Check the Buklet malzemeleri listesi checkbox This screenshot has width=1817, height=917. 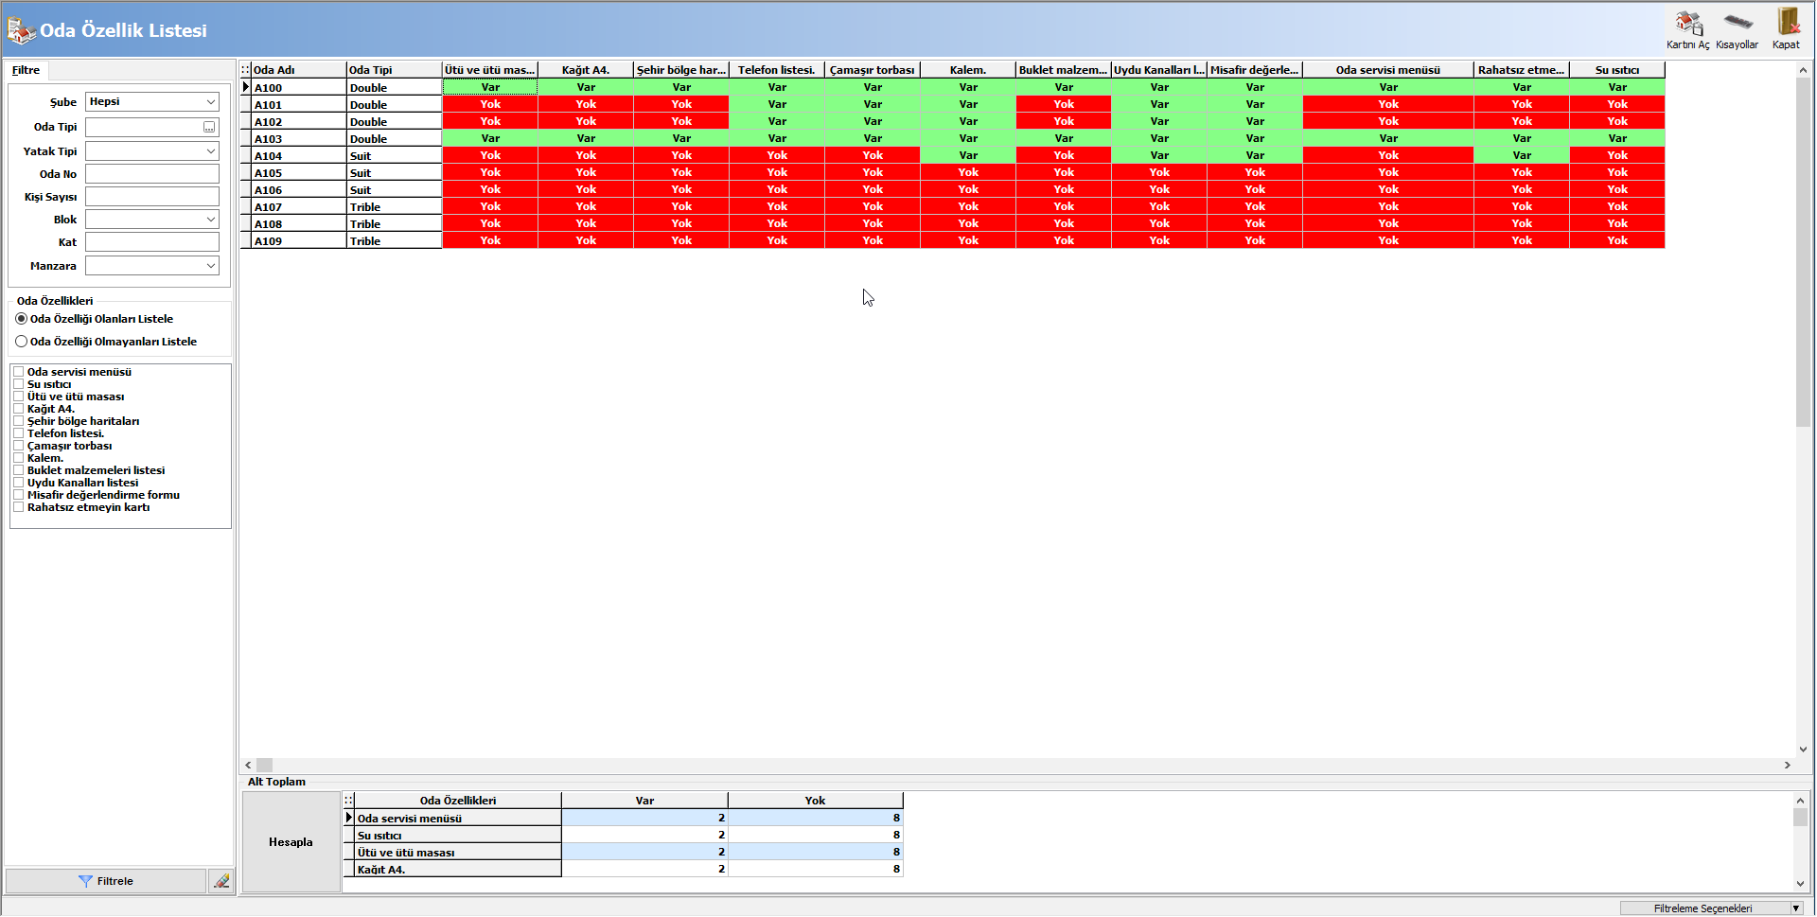[x=18, y=470]
